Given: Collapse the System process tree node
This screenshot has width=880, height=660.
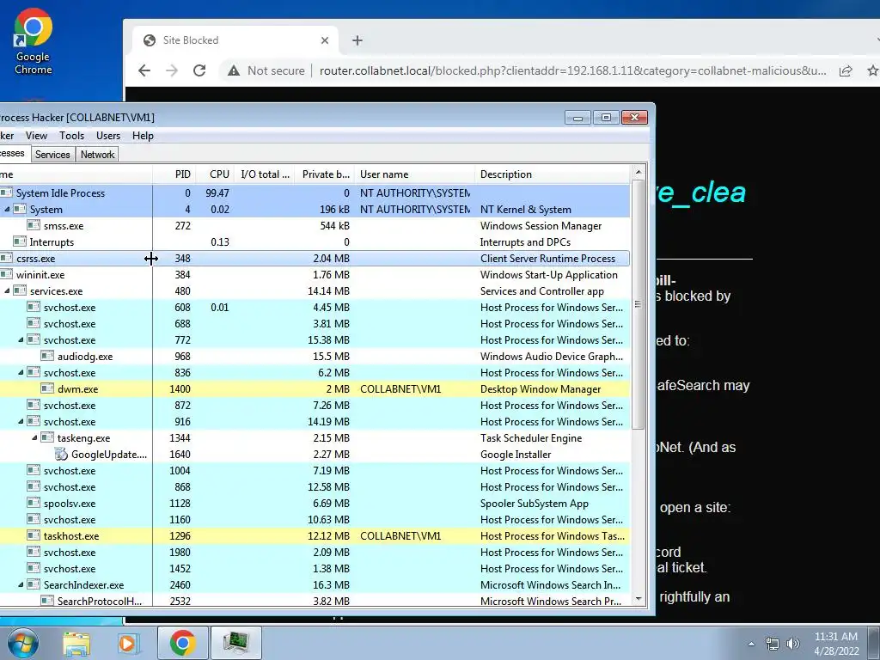Looking at the screenshot, I should [7, 209].
